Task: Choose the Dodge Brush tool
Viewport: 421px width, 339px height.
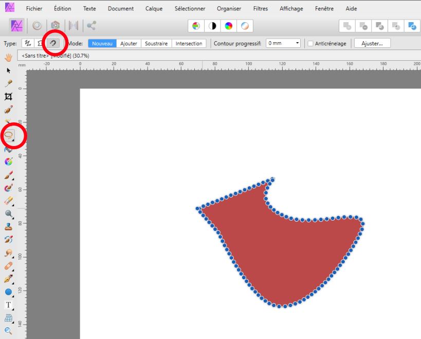Action: pos(9,214)
